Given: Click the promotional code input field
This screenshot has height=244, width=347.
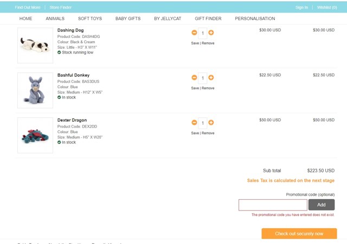Looking at the screenshot, I should [x=273, y=205].
